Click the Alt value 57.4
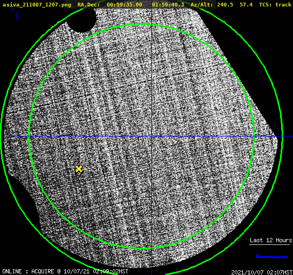The width and height of the screenshot is (293, 275). point(246,5)
